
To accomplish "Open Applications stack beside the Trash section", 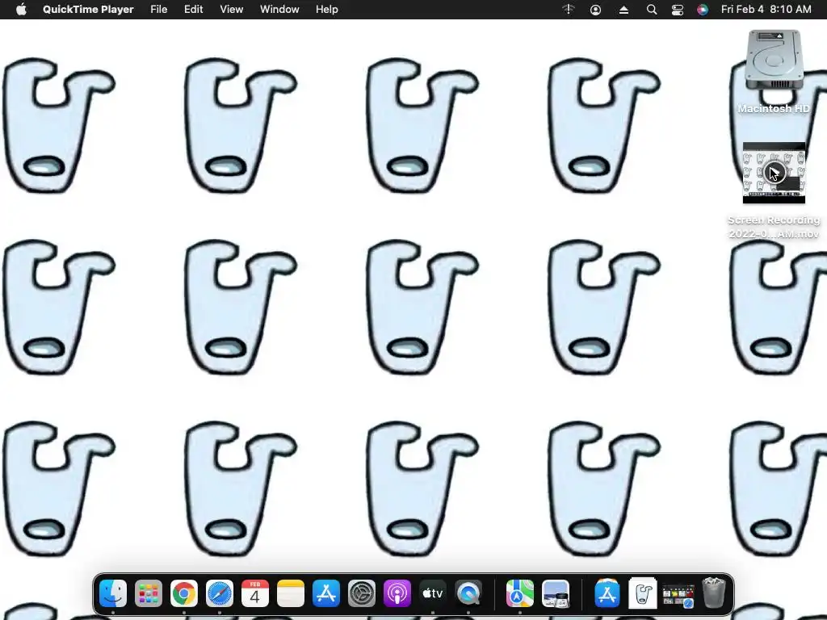I will pyautogui.click(x=607, y=593).
